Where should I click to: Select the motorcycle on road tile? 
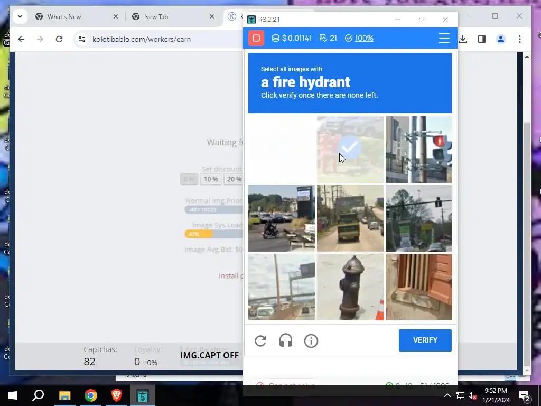[281, 218]
